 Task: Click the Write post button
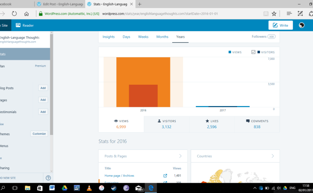pos(280,25)
